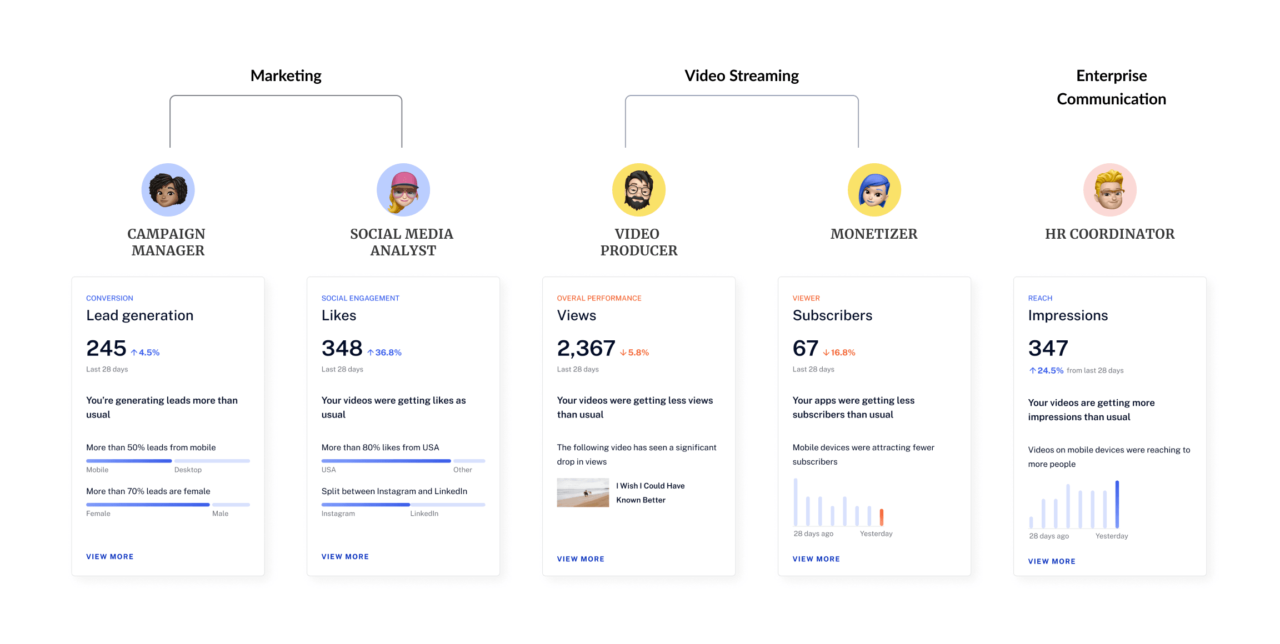The height and width of the screenshot is (644, 1280).
Task: Click 'More than 80% likes from USA' text
Action: coord(381,447)
